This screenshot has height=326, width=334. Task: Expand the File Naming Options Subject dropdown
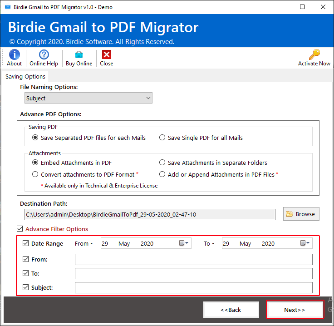[88, 98]
